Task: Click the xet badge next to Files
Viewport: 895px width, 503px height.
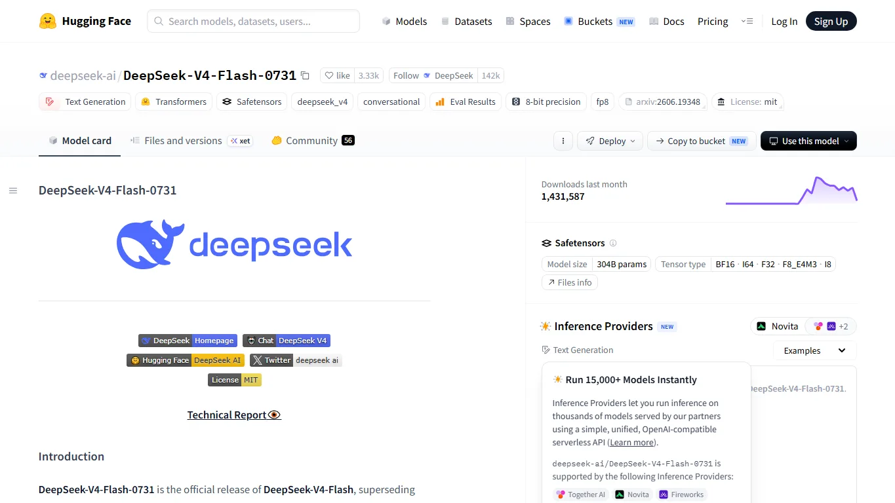Action: pos(241,141)
